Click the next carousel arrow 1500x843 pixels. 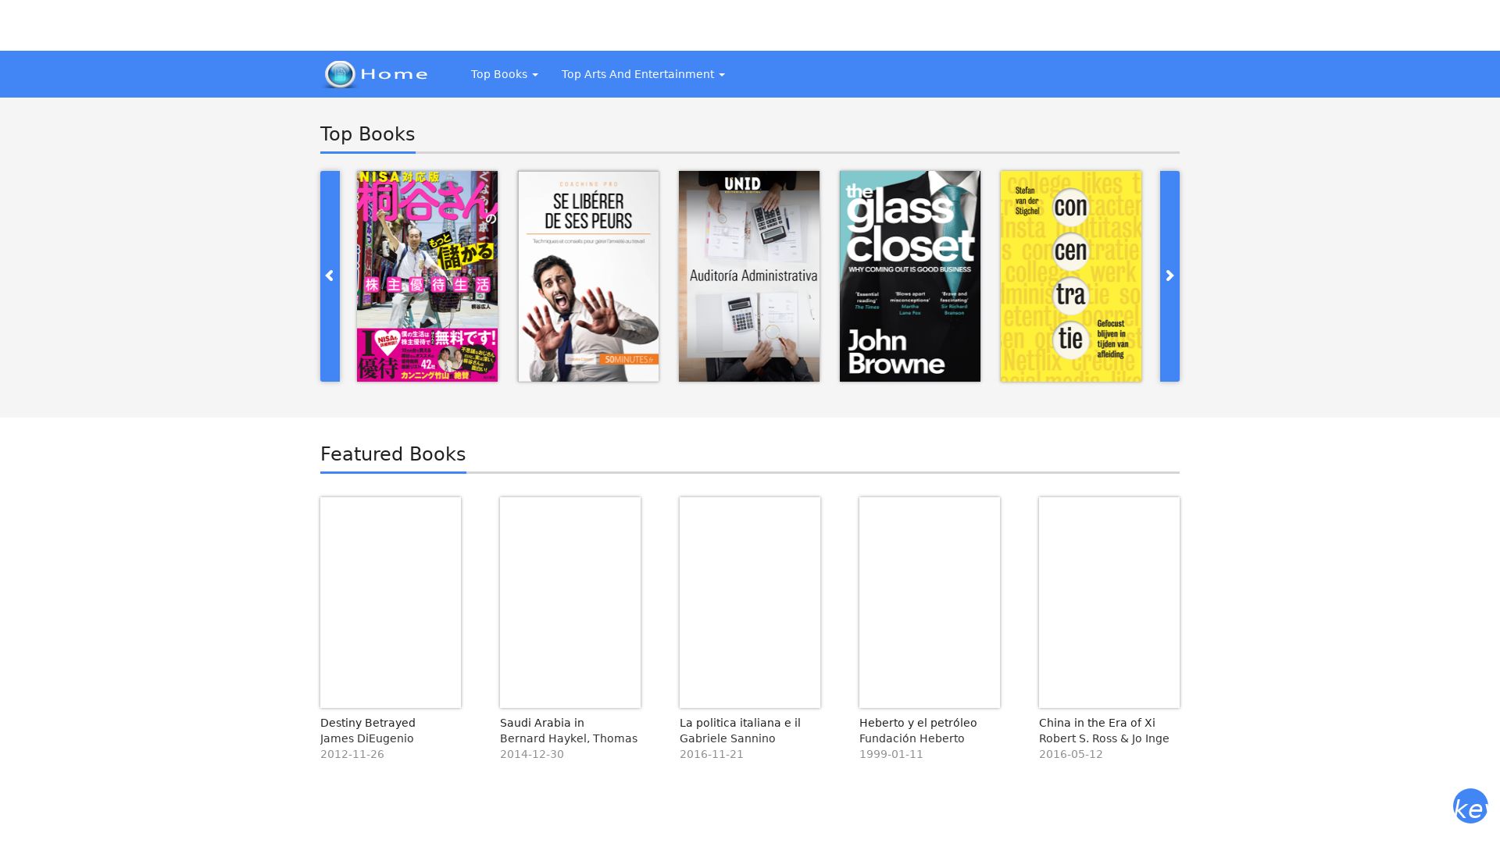click(x=1170, y=276)
